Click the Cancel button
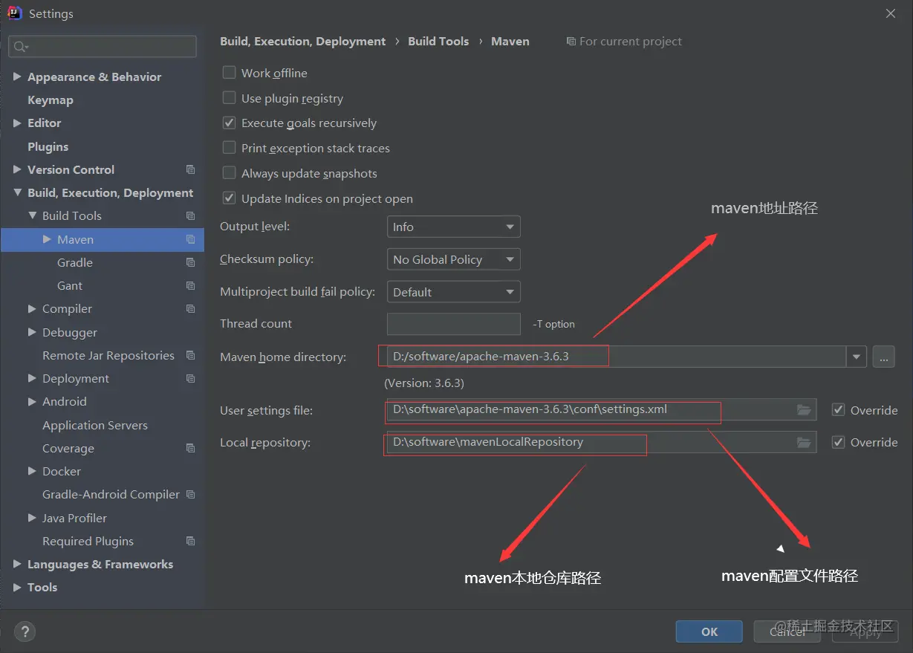 click(x=787, y=631)
